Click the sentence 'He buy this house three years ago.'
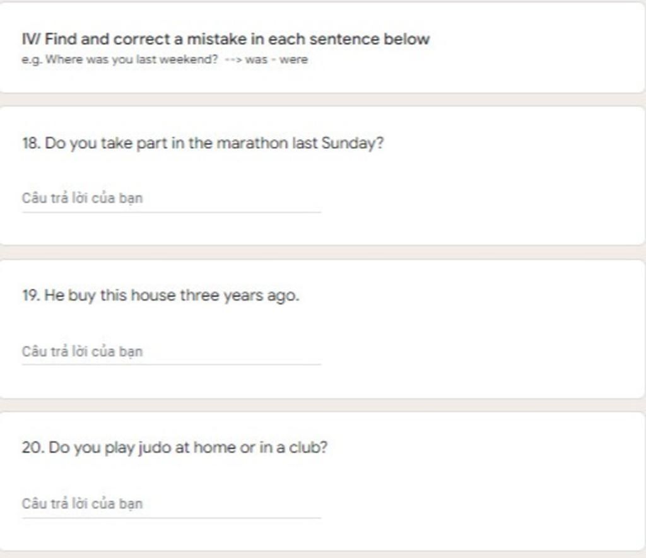646x558 pixels. tap(161, 296)
